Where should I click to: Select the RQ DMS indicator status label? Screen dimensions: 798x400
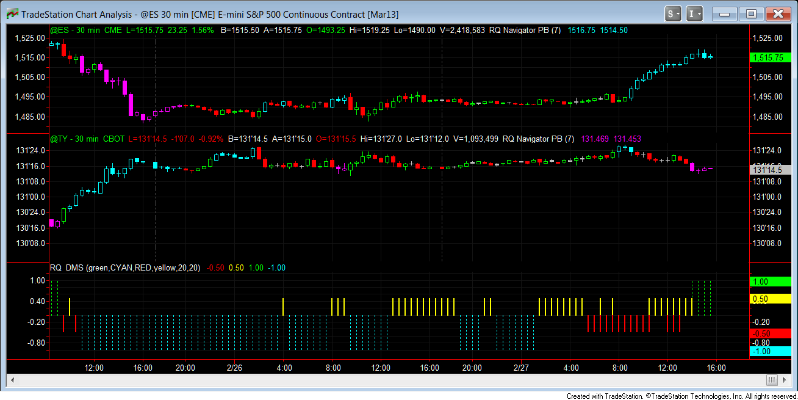[125, 267]
